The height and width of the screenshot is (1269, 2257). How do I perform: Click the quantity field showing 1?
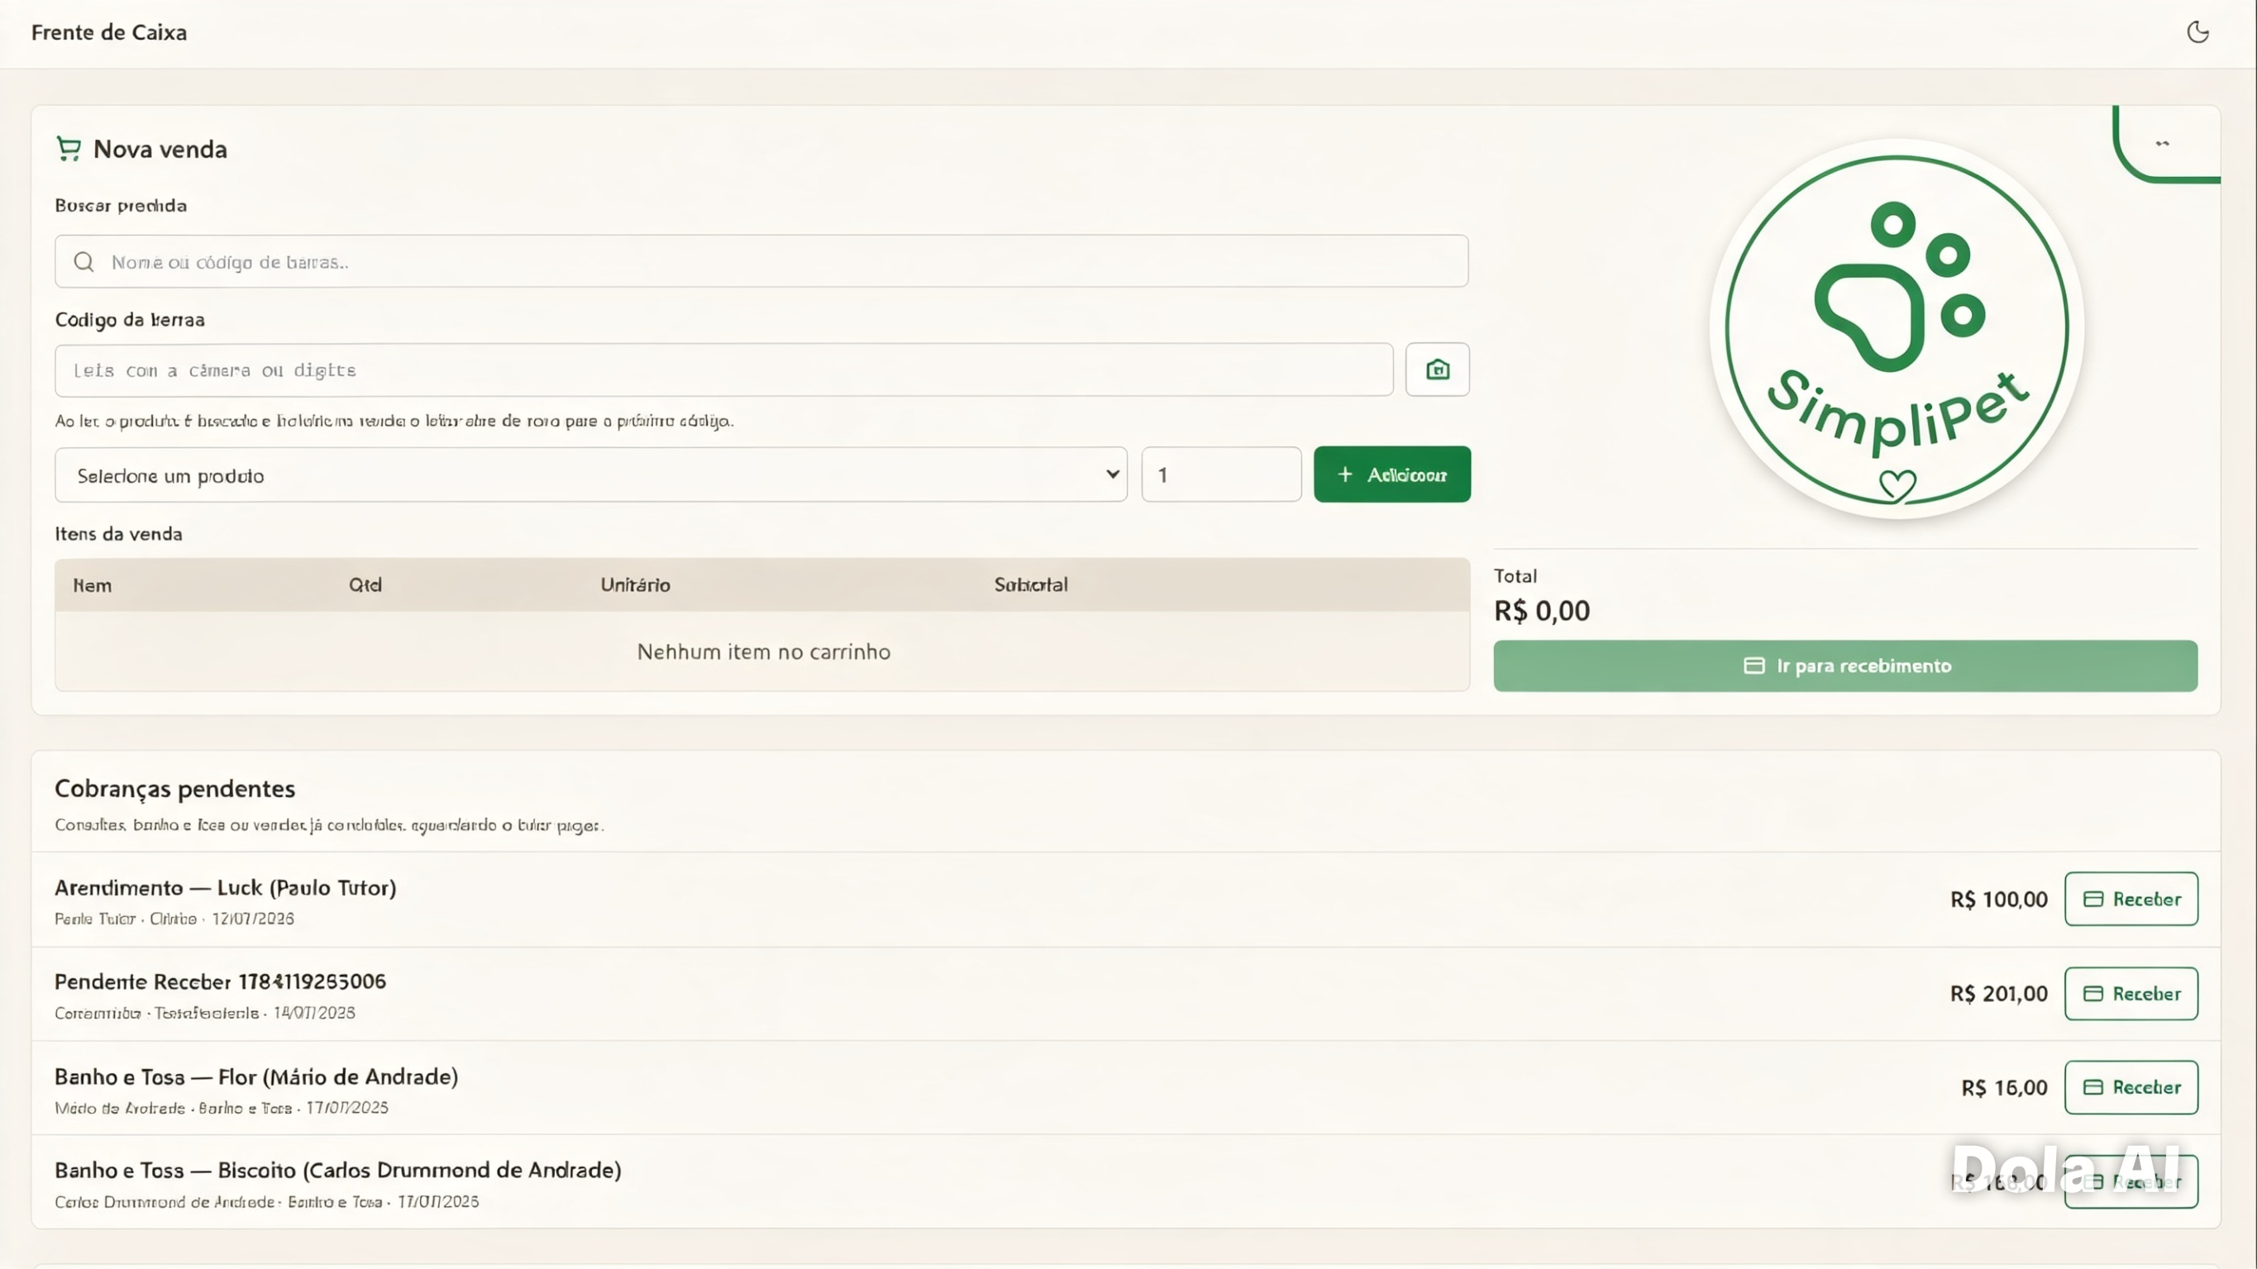coord(1221,475)
